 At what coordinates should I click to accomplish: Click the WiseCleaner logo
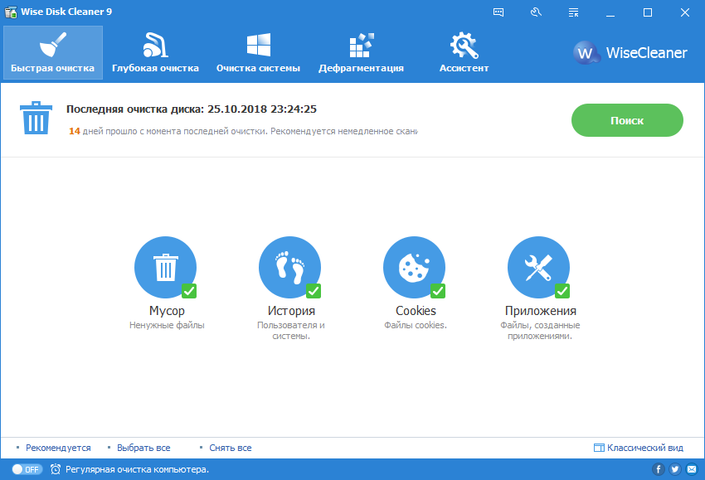[x=630, y=52]
